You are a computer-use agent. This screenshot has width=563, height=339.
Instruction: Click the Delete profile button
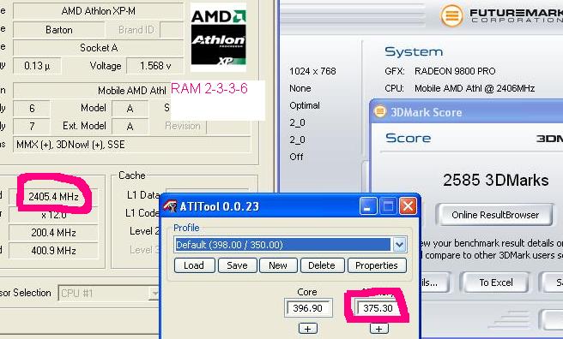coord(322,265)
